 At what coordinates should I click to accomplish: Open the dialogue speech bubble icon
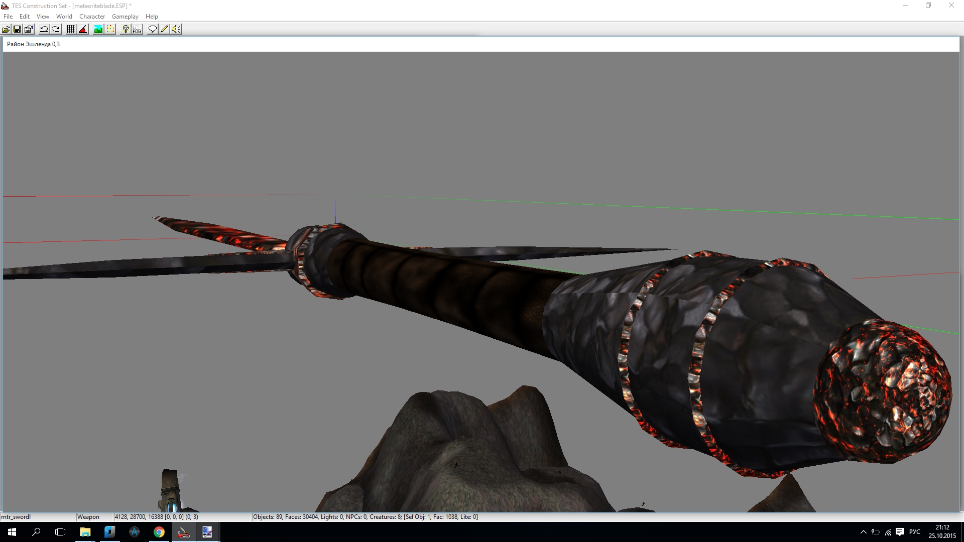point(153,29)
